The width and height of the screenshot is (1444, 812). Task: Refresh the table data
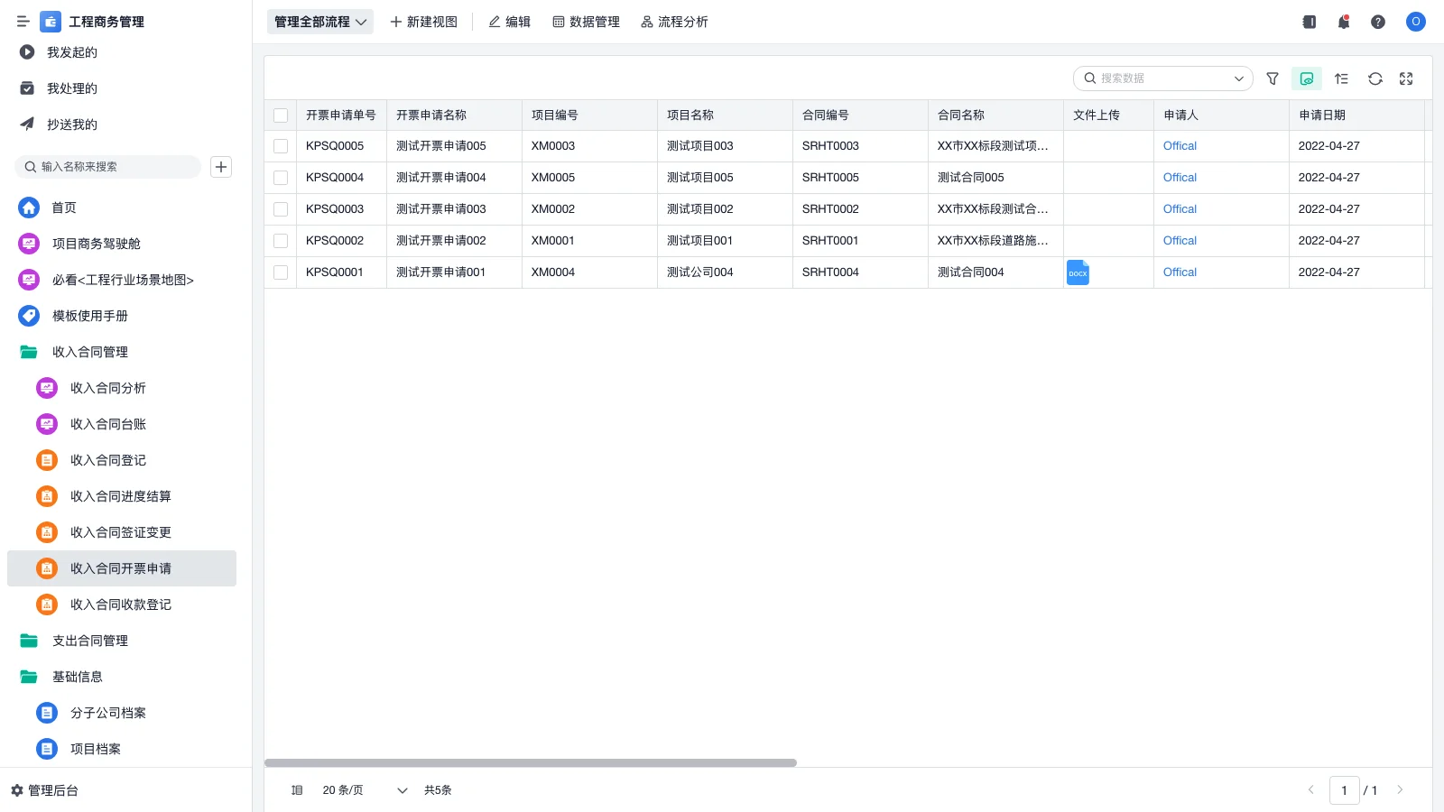[1374, 78]
